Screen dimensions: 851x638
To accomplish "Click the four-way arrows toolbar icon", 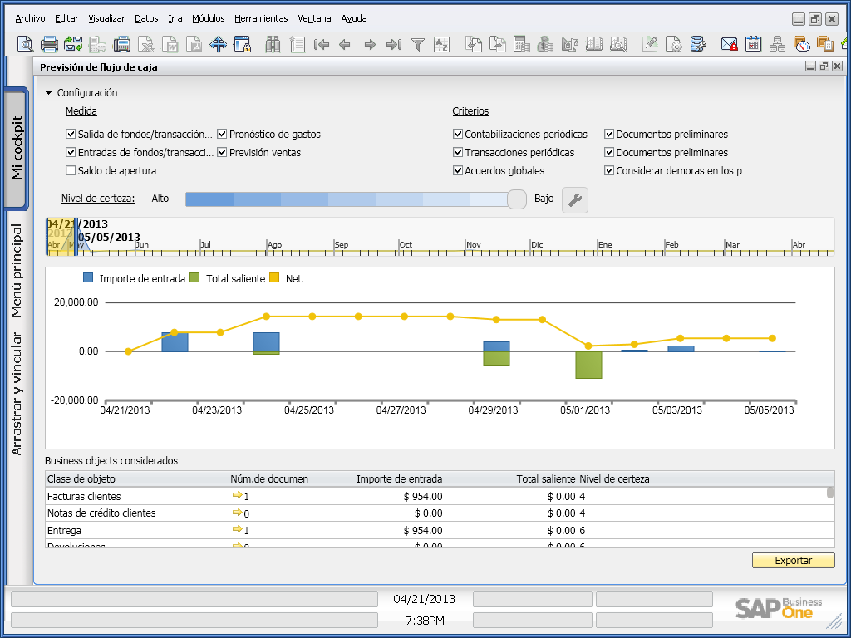I will point(219,44).
